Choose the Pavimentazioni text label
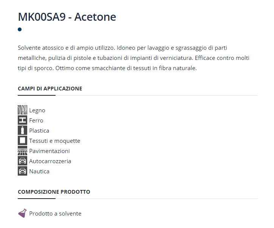274x228 pixels. click(x=49, y=151)
